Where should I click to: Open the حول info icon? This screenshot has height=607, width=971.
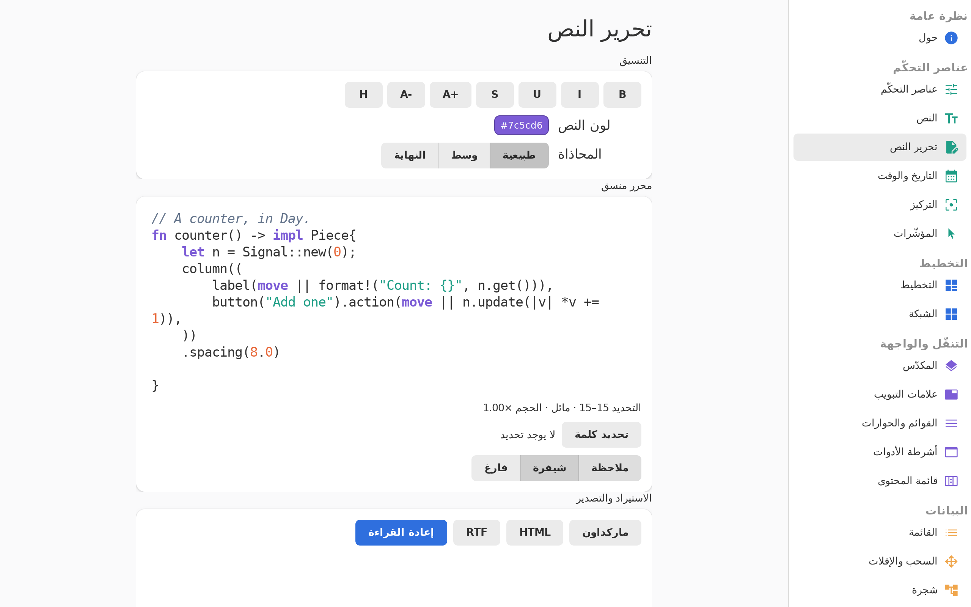tap(951, 38)
